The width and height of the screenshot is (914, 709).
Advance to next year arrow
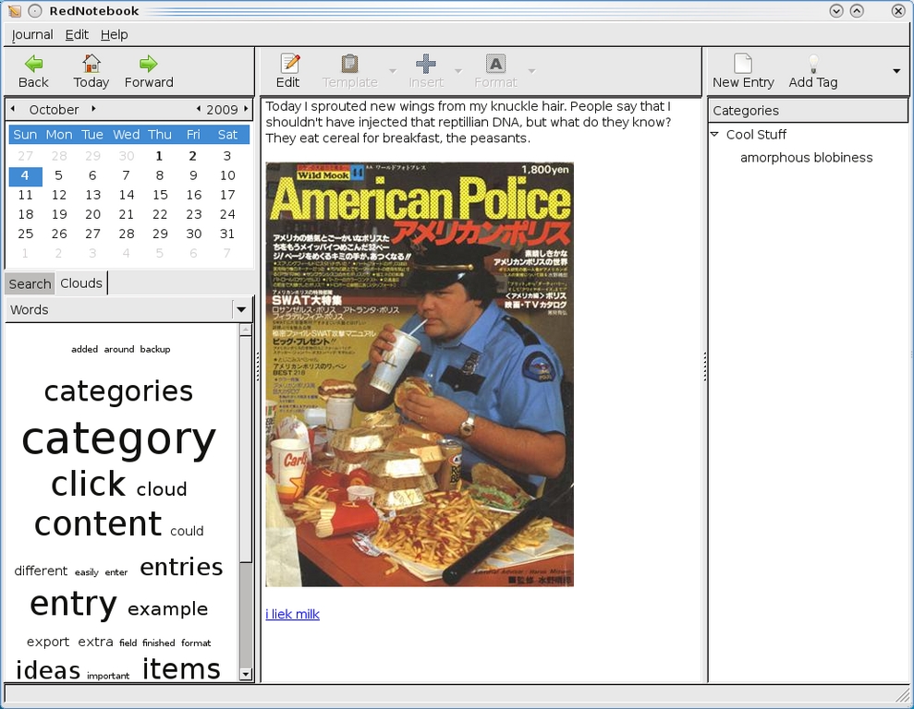(246, 109)
